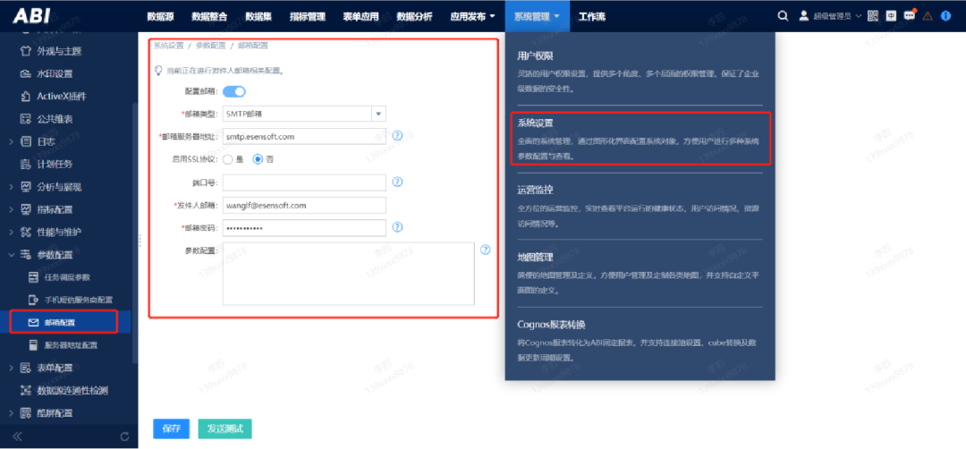Click help icon beside 参数配置 textarea
The height and width of the screenshot is (449, 966).
point(486,250)
